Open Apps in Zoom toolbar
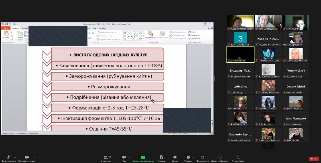The width and height of the screenshot is (321, 163). click(x=202, y=159)
